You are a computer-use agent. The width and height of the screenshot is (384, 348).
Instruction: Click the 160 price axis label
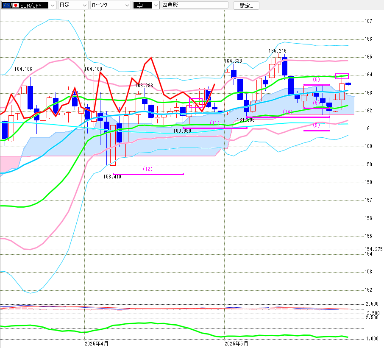pyautogui.click(x=368, y=146)
